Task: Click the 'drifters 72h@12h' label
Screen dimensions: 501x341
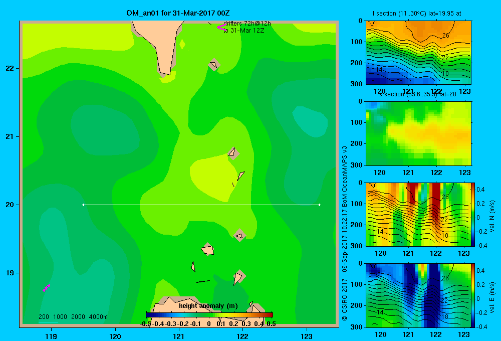Action: pyautogui.click(x=247, y=24)
